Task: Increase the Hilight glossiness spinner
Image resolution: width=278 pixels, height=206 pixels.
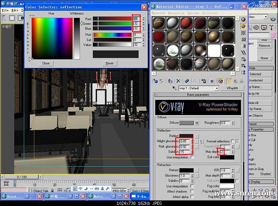Action: 192,140
